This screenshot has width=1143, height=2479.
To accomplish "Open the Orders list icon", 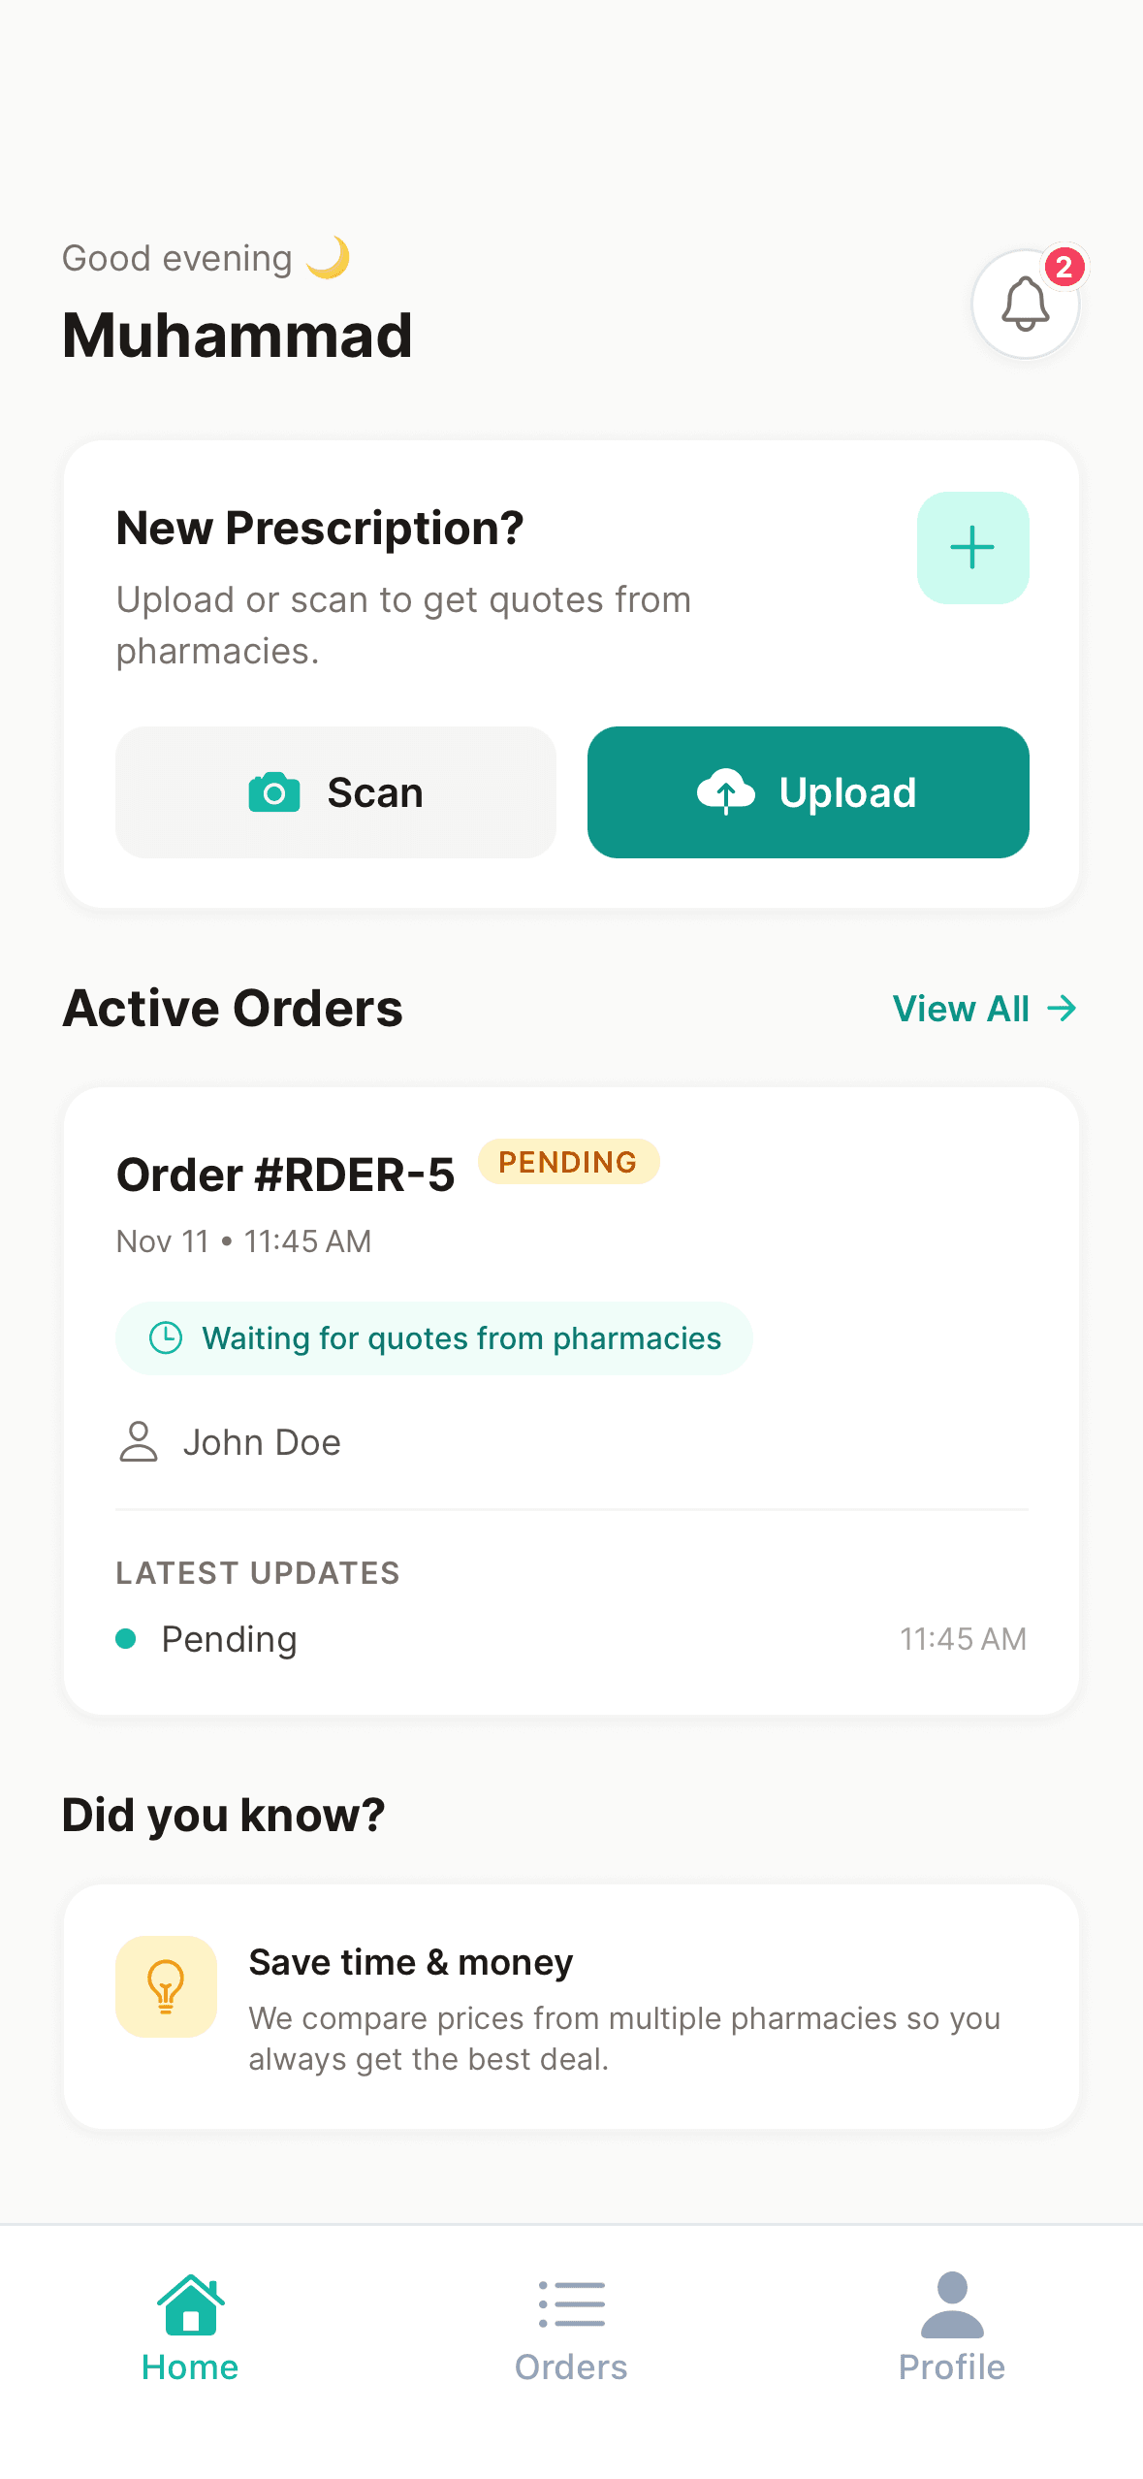I will point(571,2304).
